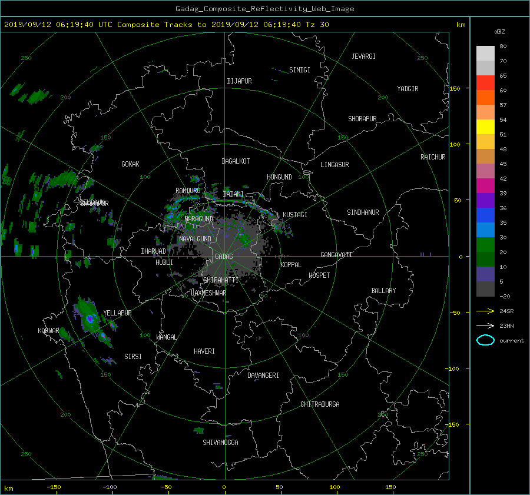Select the HOSPET label

[319, 275]
